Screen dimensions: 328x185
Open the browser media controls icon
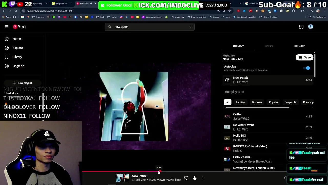pos(312,11)
